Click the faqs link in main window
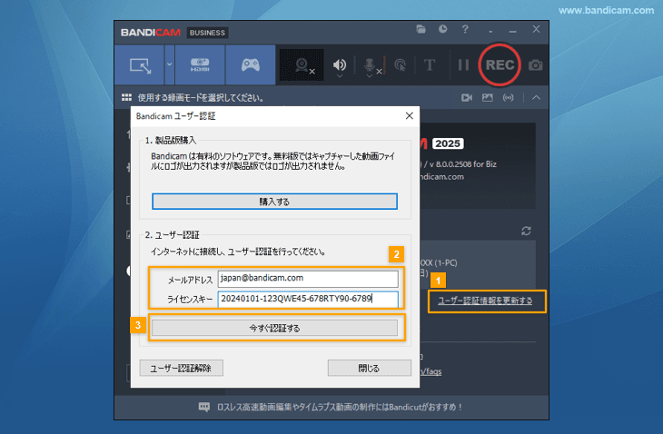663x434 pixels. [430, 371]
